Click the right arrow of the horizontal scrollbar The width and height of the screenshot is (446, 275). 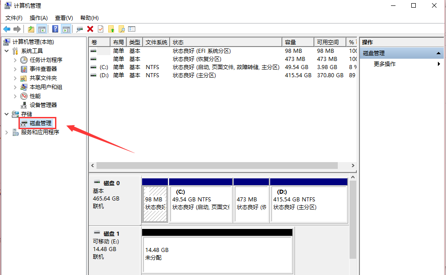tap(353, 165)
